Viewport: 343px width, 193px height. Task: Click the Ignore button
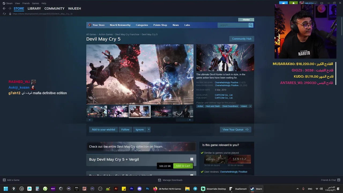pos(140,129)
